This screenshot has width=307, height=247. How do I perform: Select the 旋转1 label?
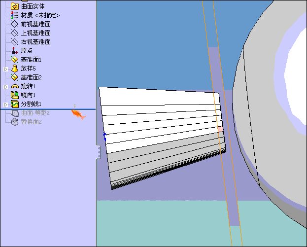[x=28, y=86]
